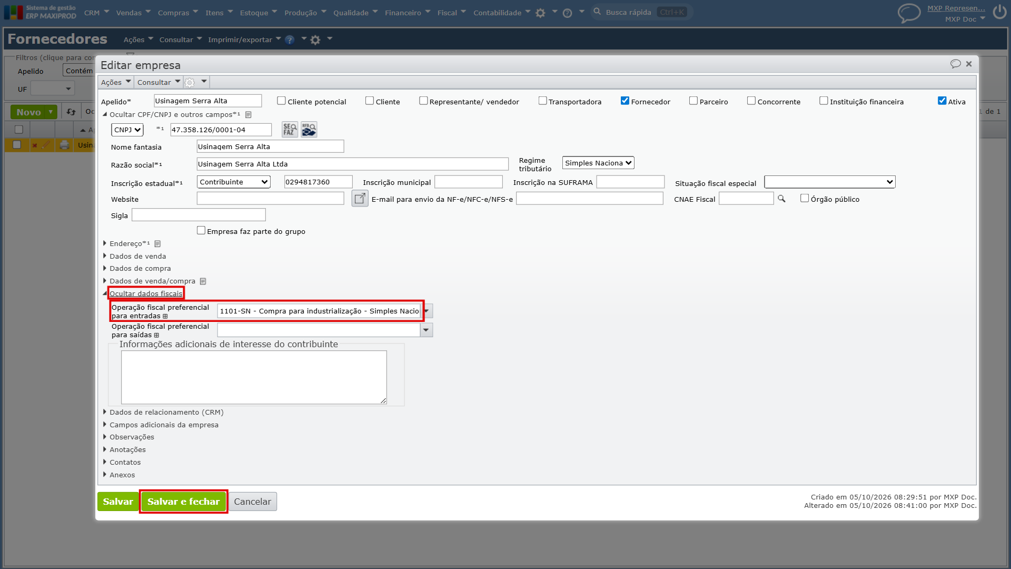Open the Financeiro menu

click(x=408, y=13)
